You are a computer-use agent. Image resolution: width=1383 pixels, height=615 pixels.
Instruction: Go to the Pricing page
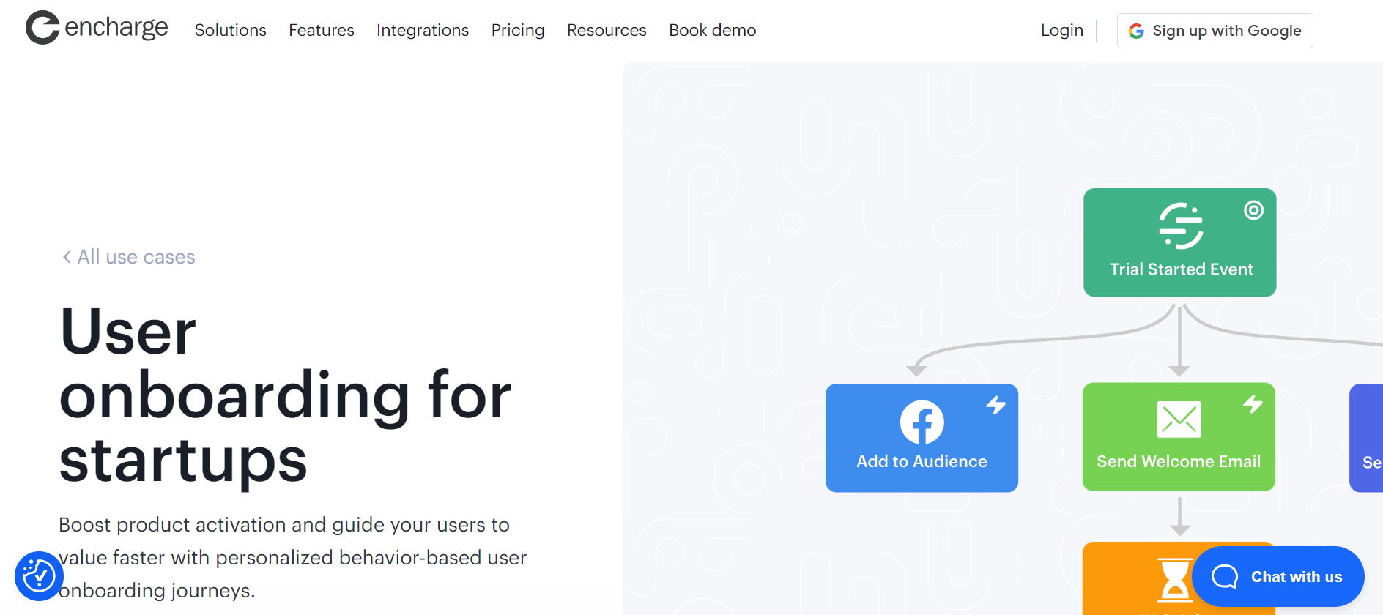pyautogui.click(x=518, y=30)
